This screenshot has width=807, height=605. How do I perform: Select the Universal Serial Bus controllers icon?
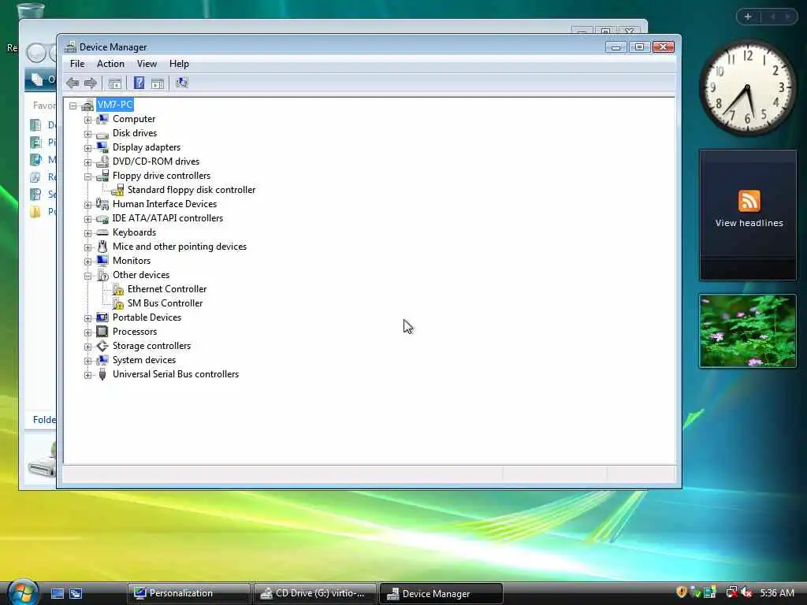pos(102,374)
